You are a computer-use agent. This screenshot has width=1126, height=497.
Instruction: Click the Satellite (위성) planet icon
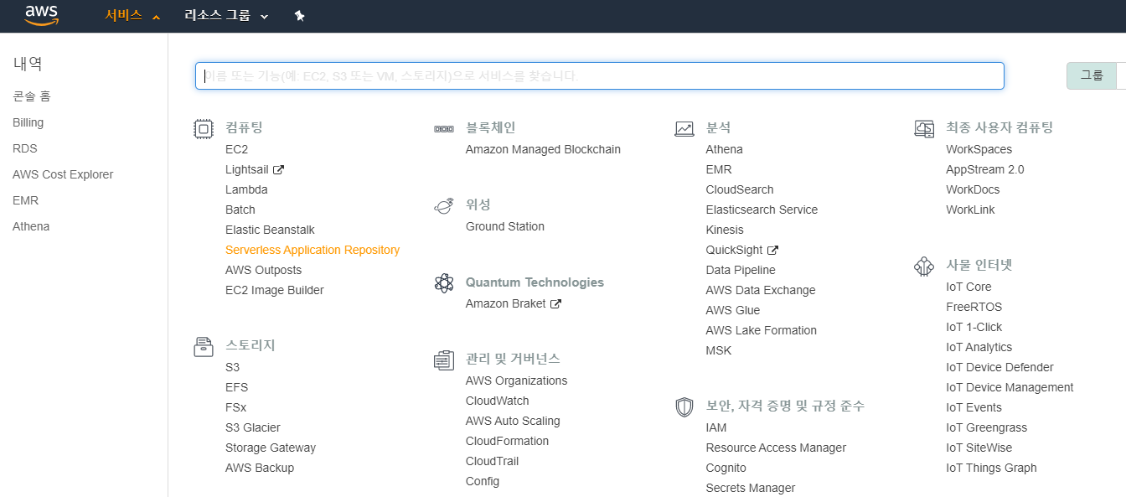pyautogui.click(x=443, y=206)
